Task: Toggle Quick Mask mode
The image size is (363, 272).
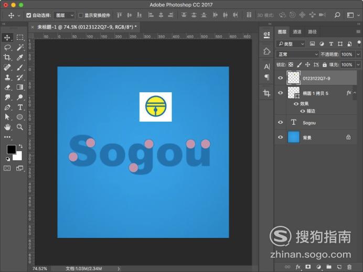Action: point(7,168)
